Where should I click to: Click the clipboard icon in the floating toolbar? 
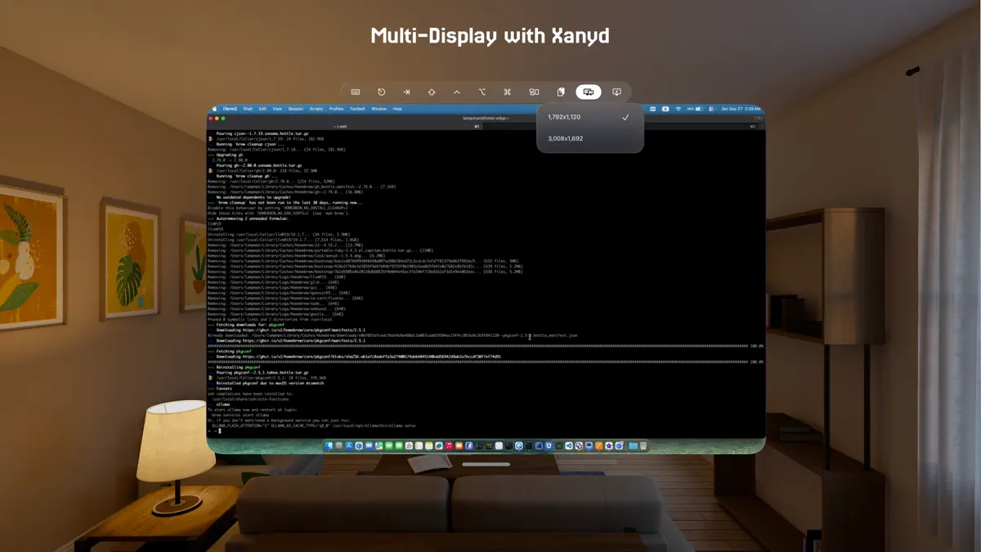click(560, 92)
